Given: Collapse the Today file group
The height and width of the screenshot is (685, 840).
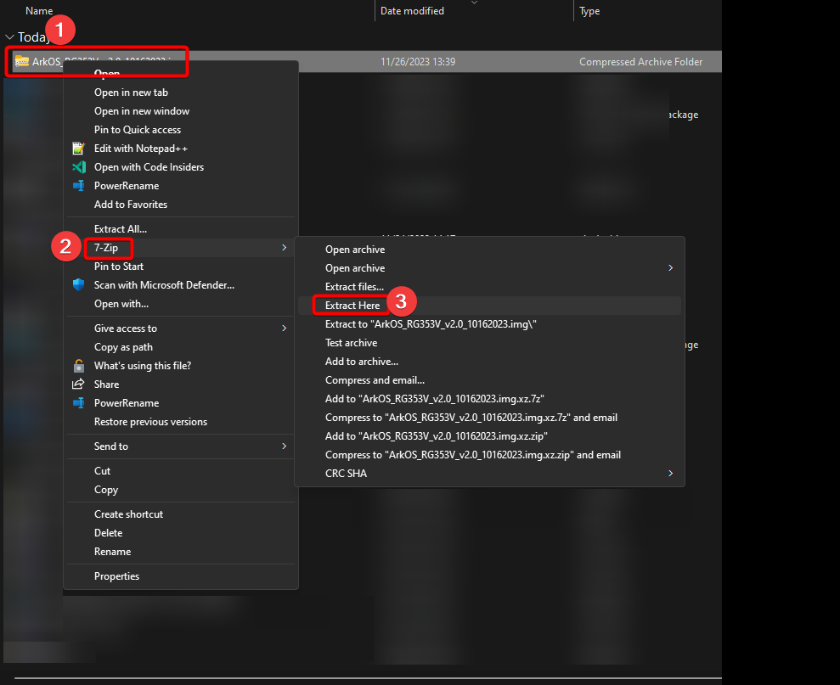Looking at the screenshot, I should (9, 37).
